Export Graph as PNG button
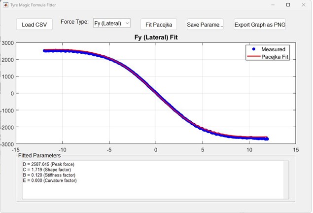 coord(260,25)
